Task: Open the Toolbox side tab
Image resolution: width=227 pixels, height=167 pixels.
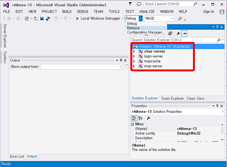Action: tap(5, 57)
